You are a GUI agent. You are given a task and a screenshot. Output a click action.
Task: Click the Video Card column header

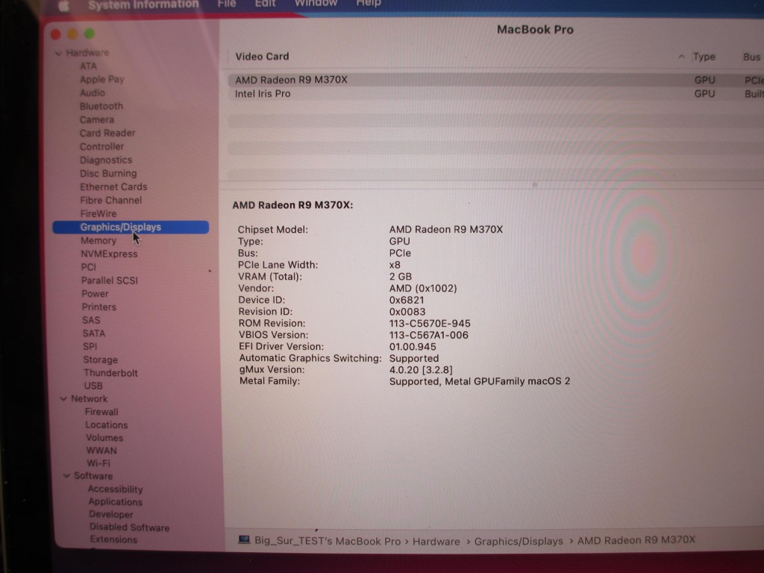pos(262,57)
